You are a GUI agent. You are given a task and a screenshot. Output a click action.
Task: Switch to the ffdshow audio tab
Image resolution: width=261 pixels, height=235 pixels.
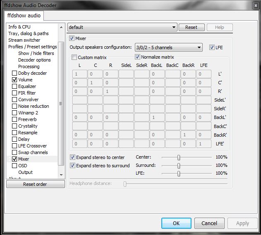[24, 15]
